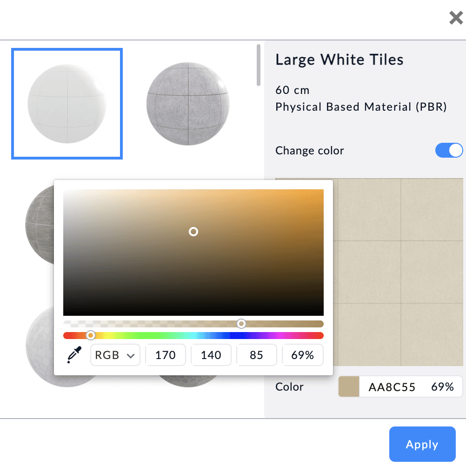Click the tan color swatch beside Color
The height and width of the screenshot is (466, 466).
(349, 387)
